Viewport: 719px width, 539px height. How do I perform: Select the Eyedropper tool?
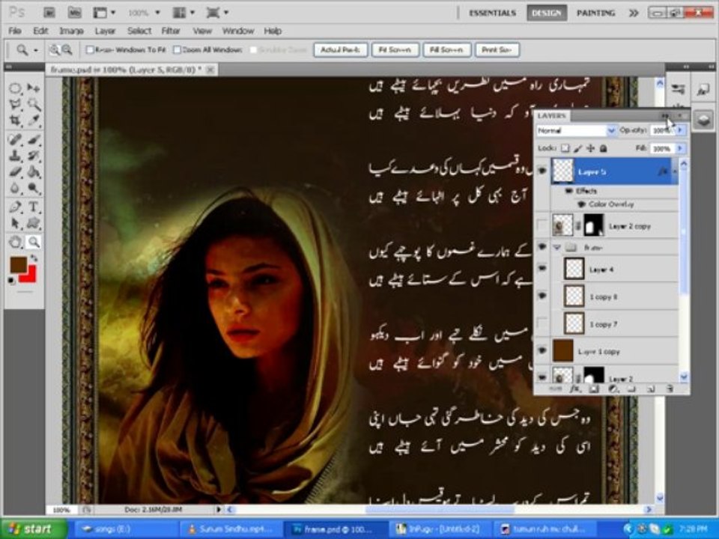pyautogui.click(x=33, y=121)
